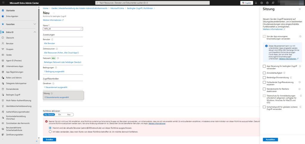Click the search bar for resources and services
Viewport: 305px width, 144px height.
click(152, 3)
